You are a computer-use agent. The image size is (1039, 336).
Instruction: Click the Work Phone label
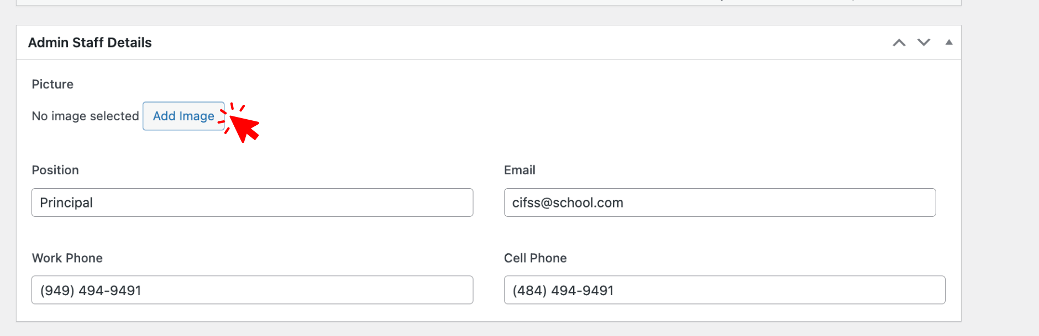tap(67, 258)
